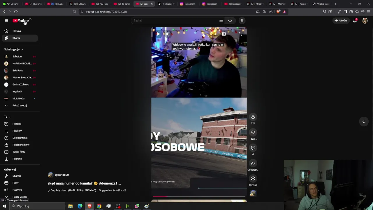Reload the page in Brave

16,12
